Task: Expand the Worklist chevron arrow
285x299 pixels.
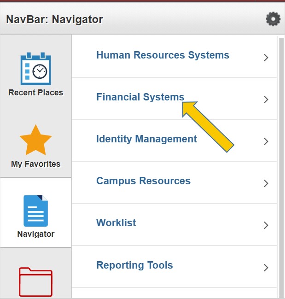Action: 266,225
